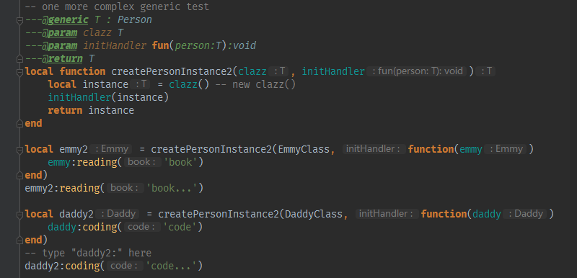Screen dimensions: 577x278
Task: Click the 'code:' hint in daddy2:coding call
Action: (x=125, y=266)
